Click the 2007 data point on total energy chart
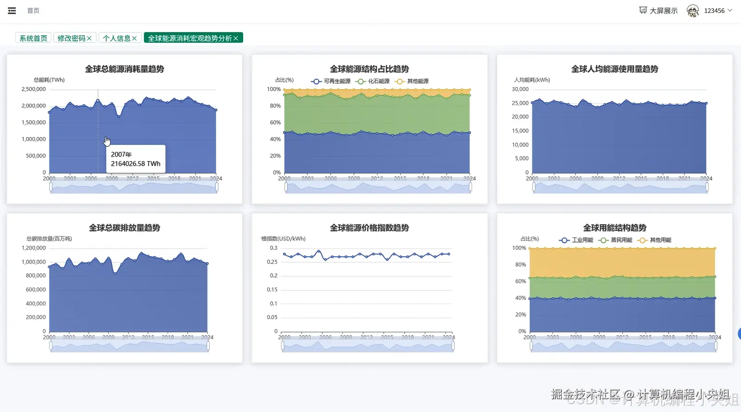 [x=98, y=100]
